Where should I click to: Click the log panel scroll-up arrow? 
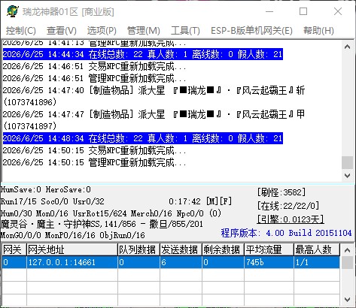[347, 47]
